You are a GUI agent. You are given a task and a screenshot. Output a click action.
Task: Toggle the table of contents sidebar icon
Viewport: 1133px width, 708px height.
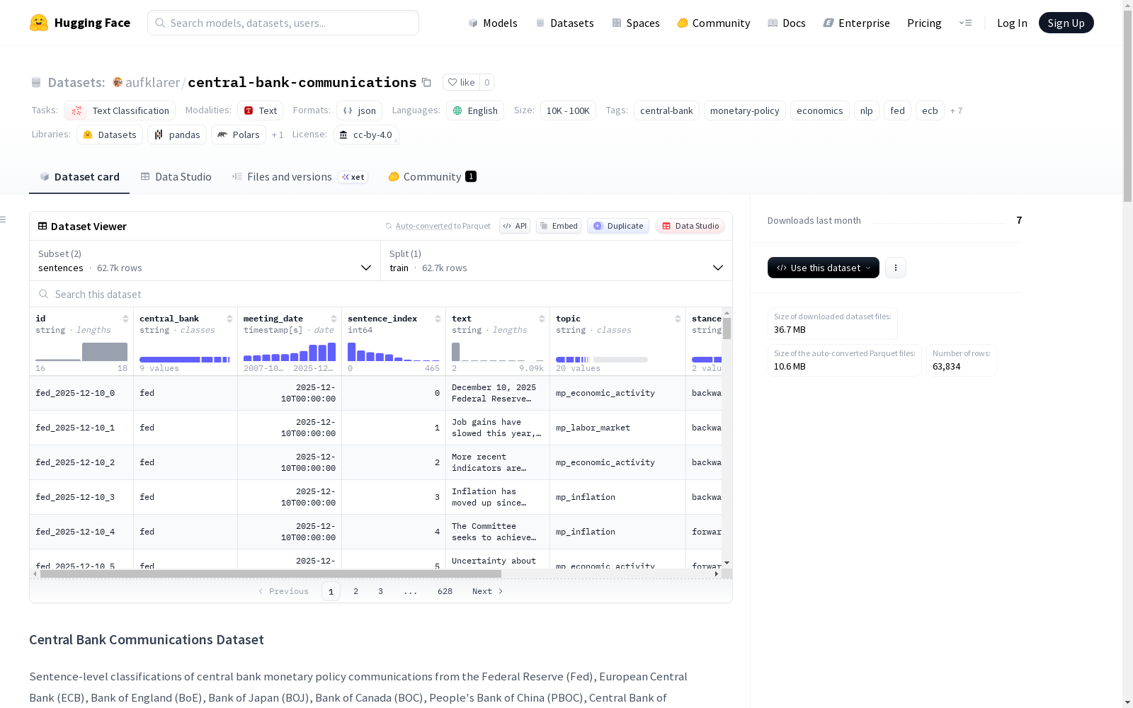point(4,219)
